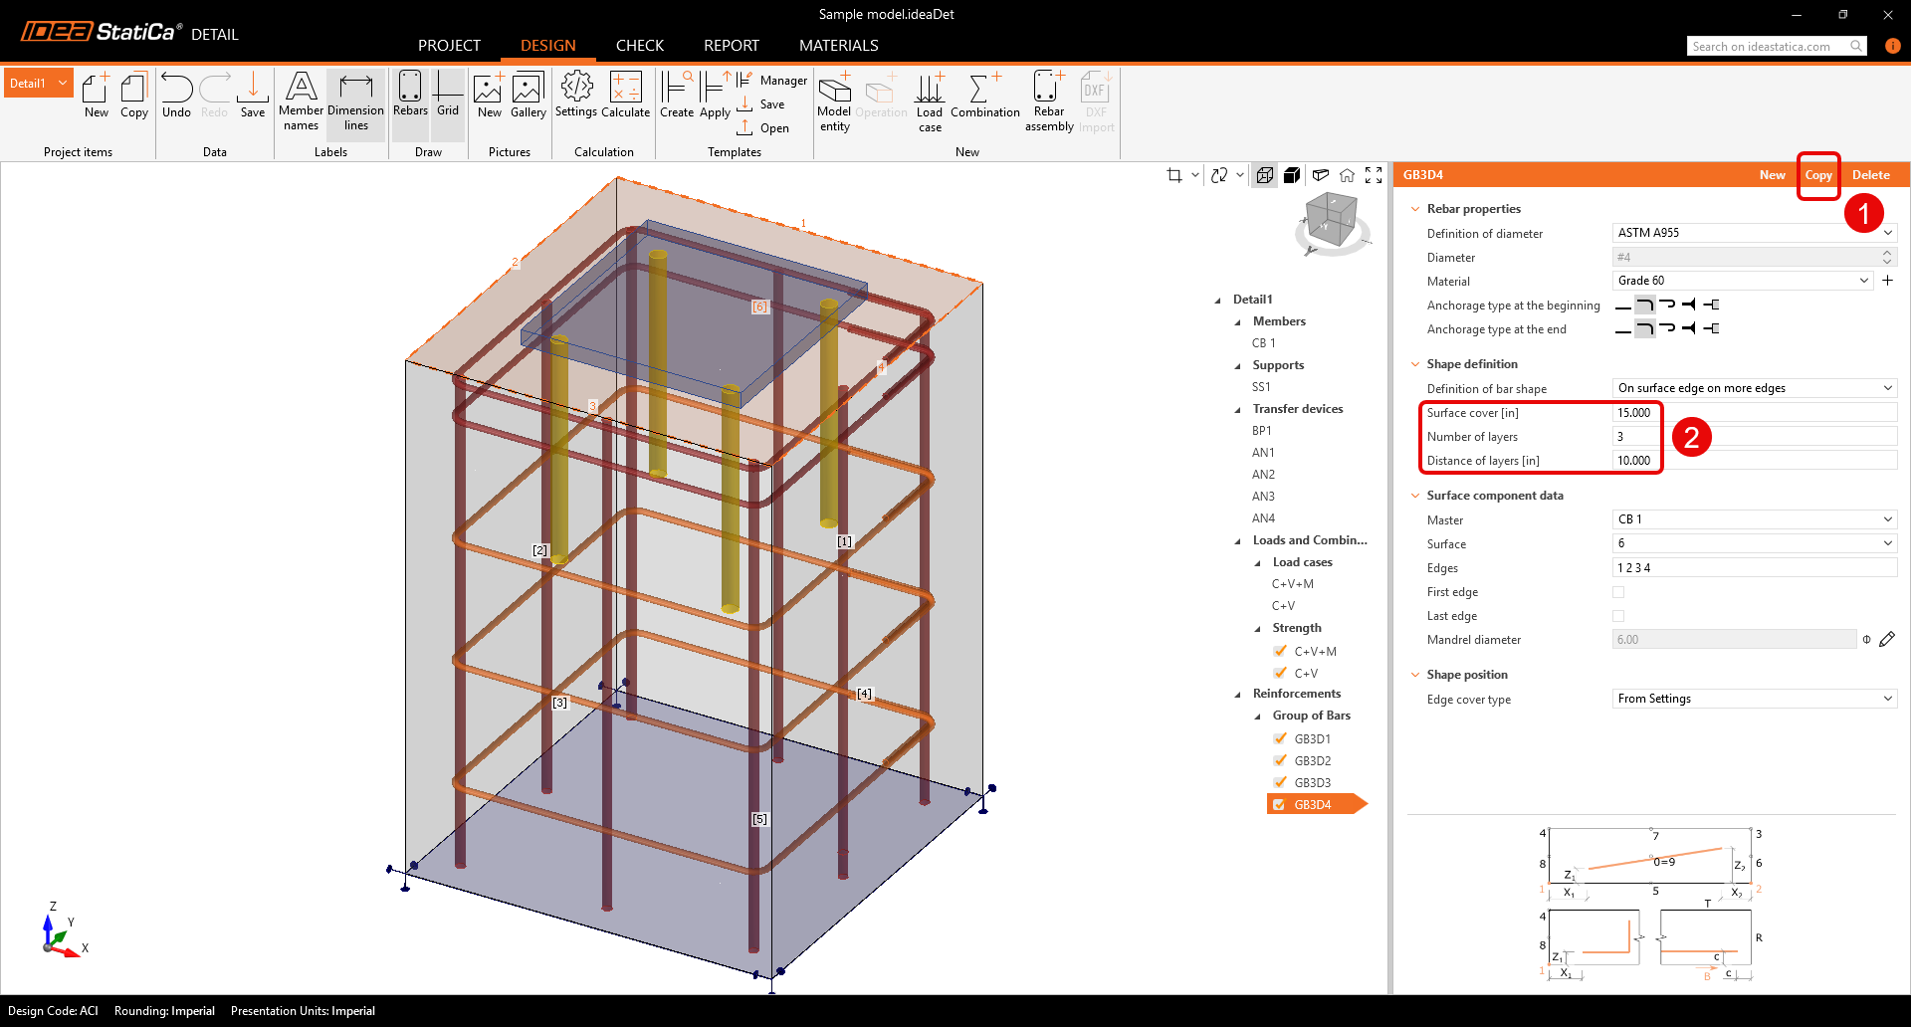Uncheck the C+V strength combination
This screenshot has width=1911, height=1027.
[x=1281, y=673]
